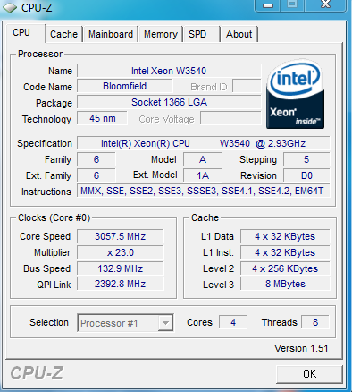This screenshot has height=392, width=352.
Task: Click the L1 Inst. cache value
Action: 285,252
